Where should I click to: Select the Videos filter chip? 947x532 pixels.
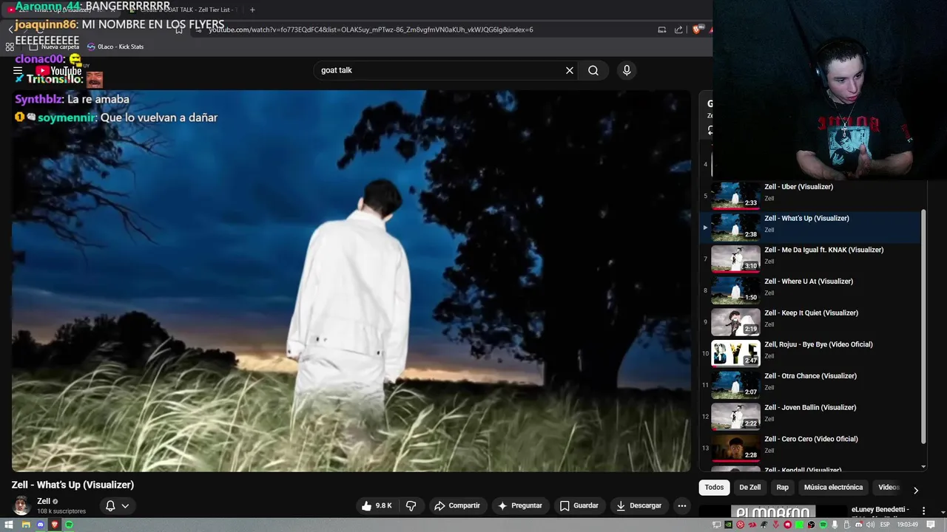pyautogui.click(x=888, y=488)
